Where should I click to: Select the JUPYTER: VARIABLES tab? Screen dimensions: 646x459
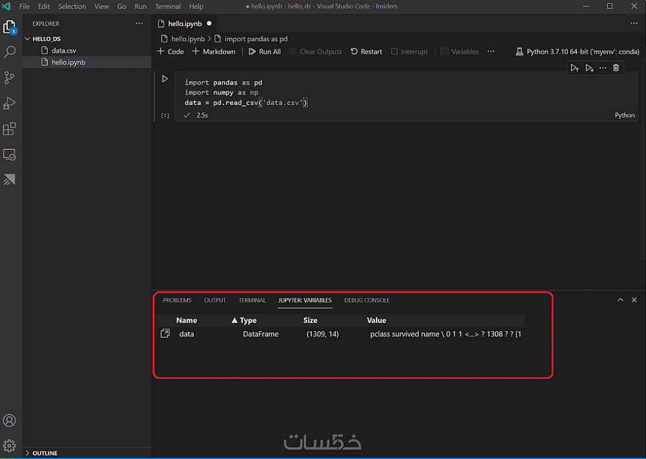[305, 300]
